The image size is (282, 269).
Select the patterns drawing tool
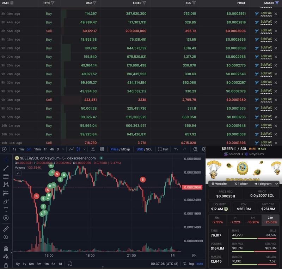pos(6,185)
